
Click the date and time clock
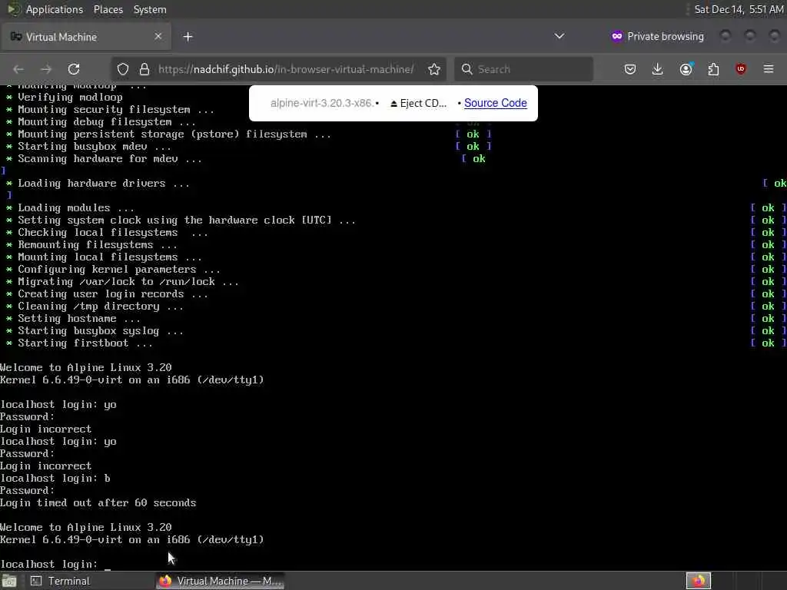739,9
